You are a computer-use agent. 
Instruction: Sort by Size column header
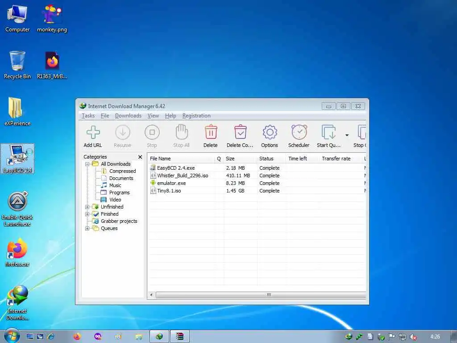241,159
